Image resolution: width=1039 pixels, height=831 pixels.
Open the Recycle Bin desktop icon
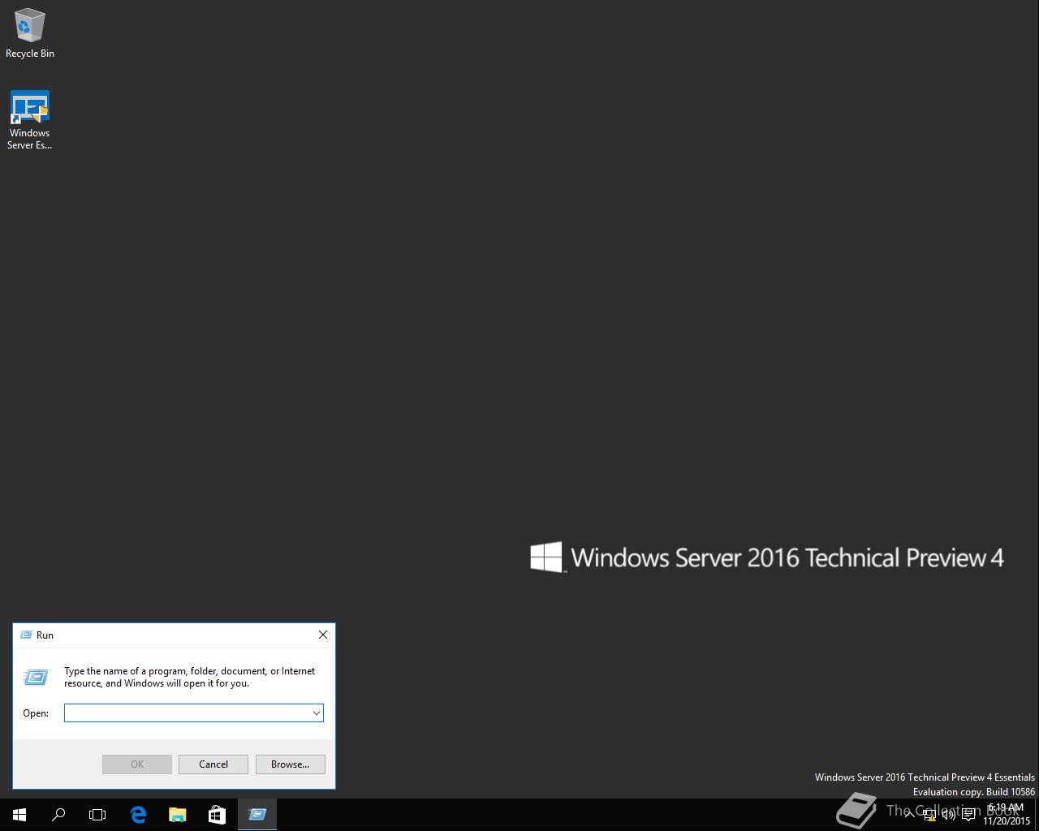[x=30, y=34]
